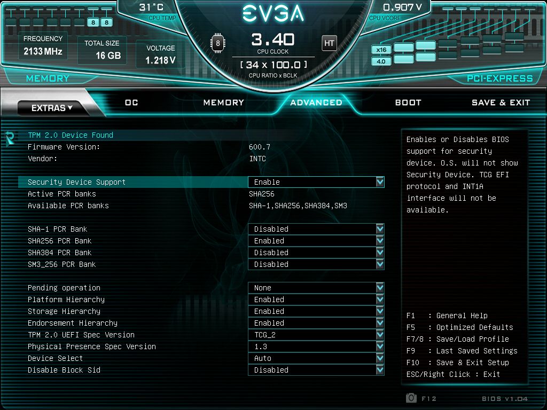Click the BIOS V1.04 version text

[505, 398]
